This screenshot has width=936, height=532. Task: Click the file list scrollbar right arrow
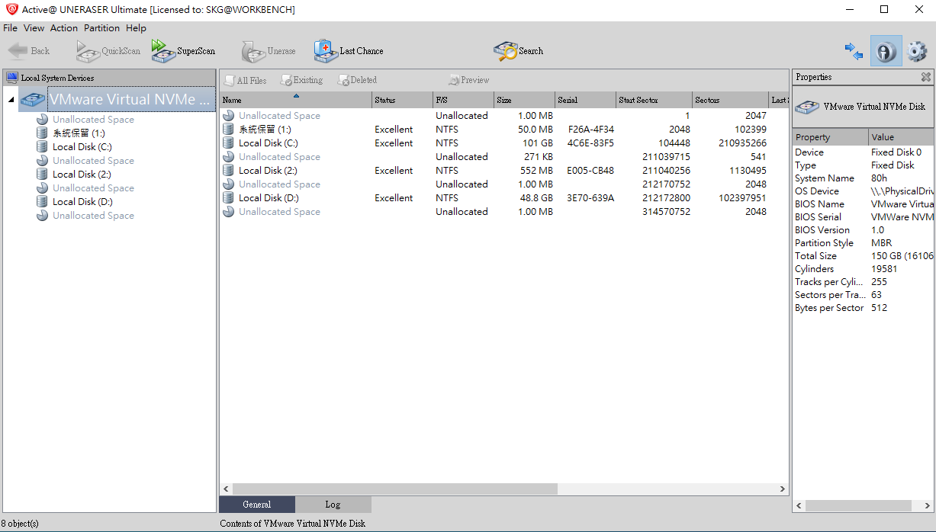tap(783, 489)
